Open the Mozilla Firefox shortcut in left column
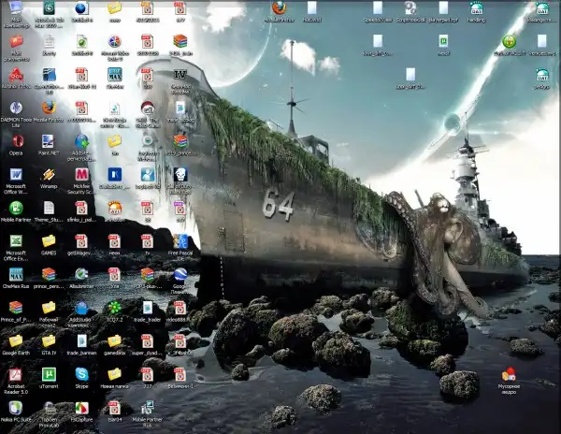 49,108
